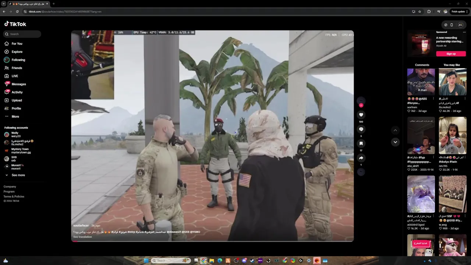Image resolution: width=471 pixels, height=265 pixels.
Task: Go to previous video with up chevron
Action: 395,130
